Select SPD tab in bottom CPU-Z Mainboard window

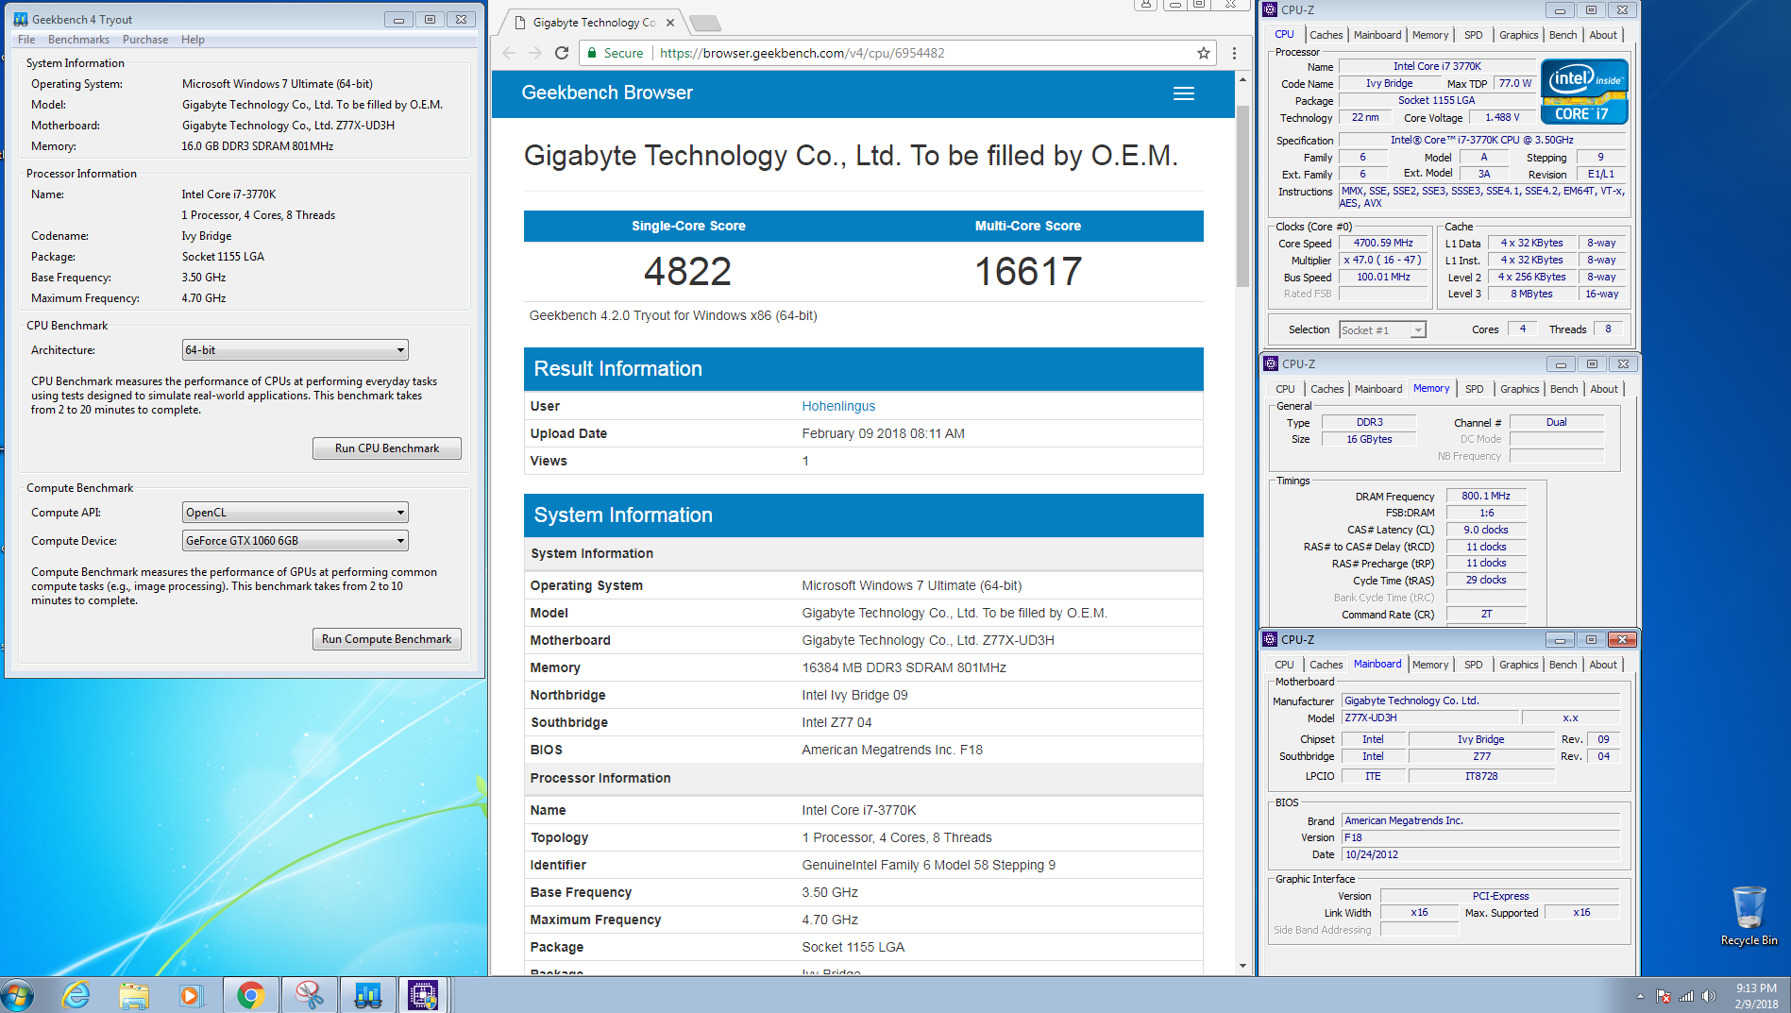[x=1473, y=665]
